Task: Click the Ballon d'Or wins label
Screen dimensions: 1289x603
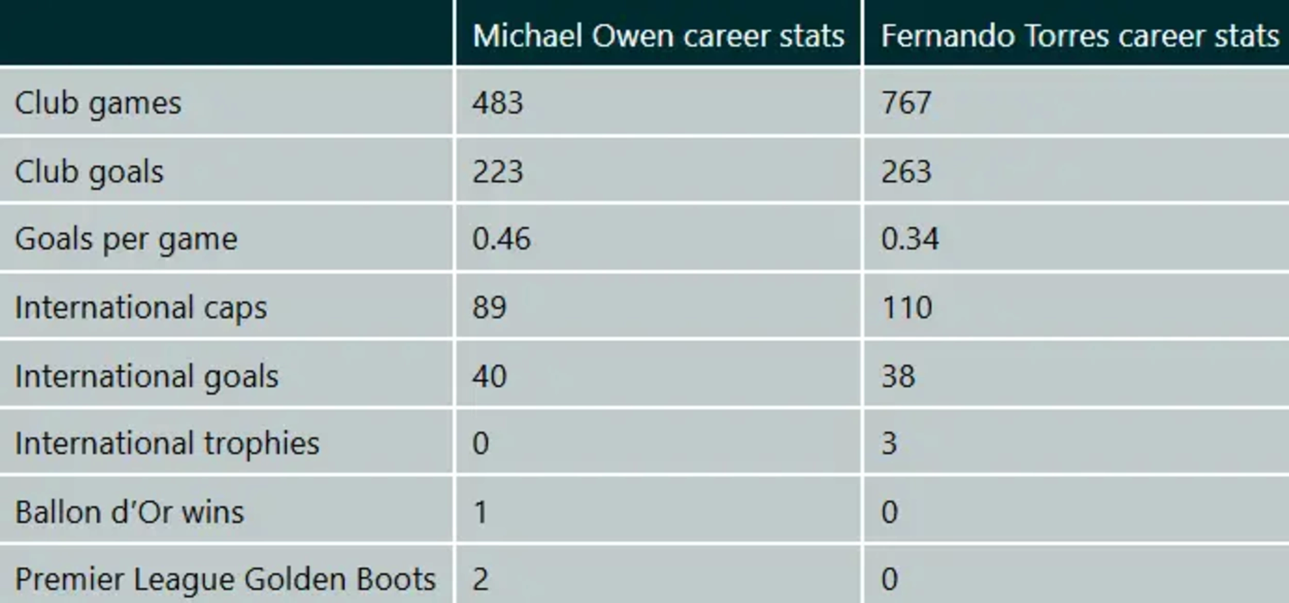Action: coord(129,512)
